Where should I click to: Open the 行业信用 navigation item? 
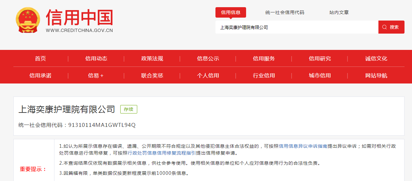pyautogui.click(x=264, y=75)
